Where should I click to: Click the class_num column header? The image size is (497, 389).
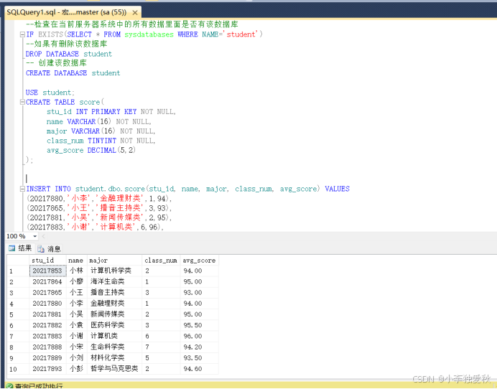point(161,260)
